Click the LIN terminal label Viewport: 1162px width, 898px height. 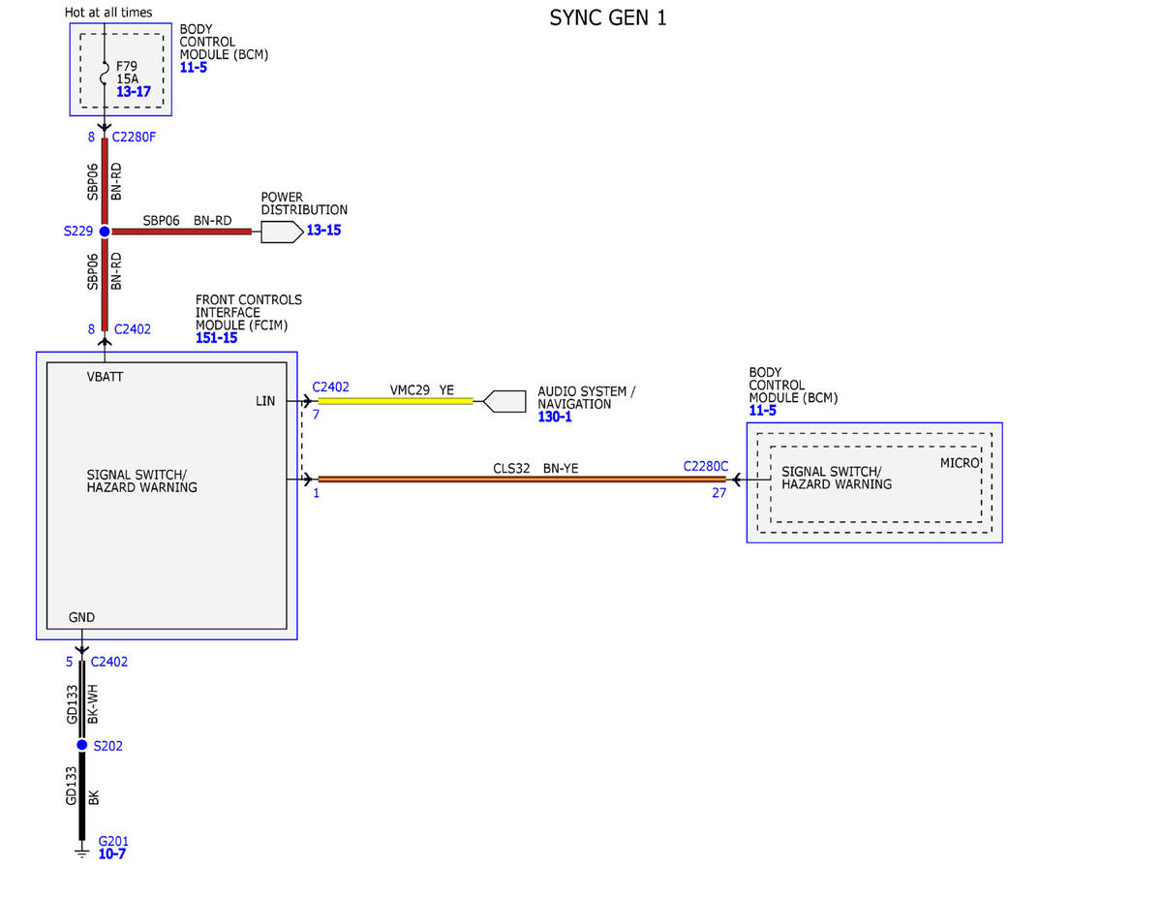click(x=265, y=401)
